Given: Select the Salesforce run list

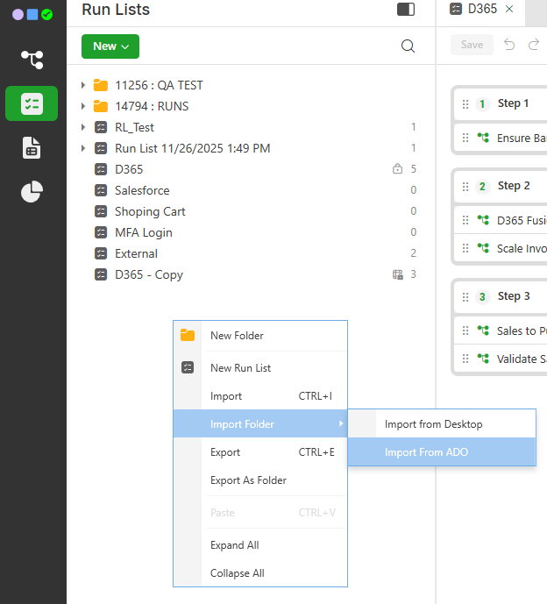Looking at the screenshot, I should click(x=142, y=190).
